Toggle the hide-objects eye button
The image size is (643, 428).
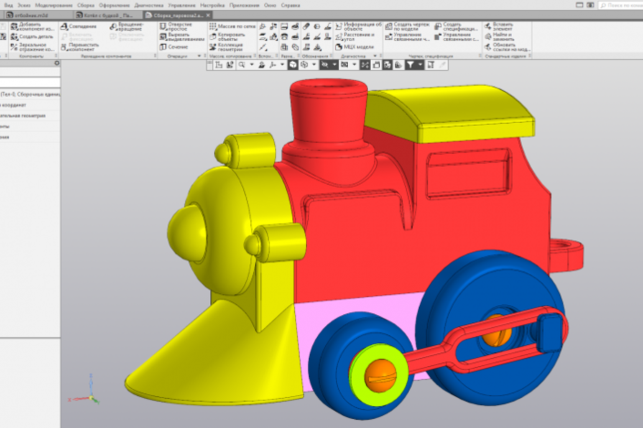click(324, 65)
